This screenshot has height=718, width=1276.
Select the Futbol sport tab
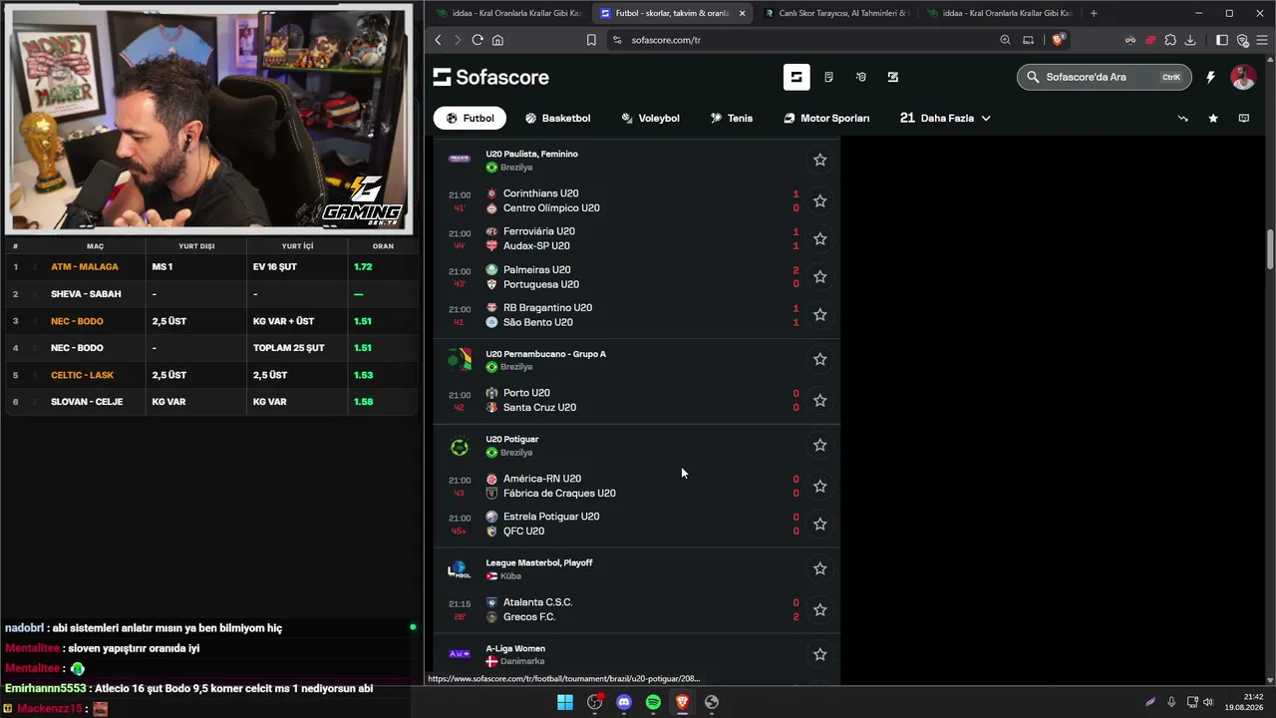pyautogui.click(x=470, y=118)
